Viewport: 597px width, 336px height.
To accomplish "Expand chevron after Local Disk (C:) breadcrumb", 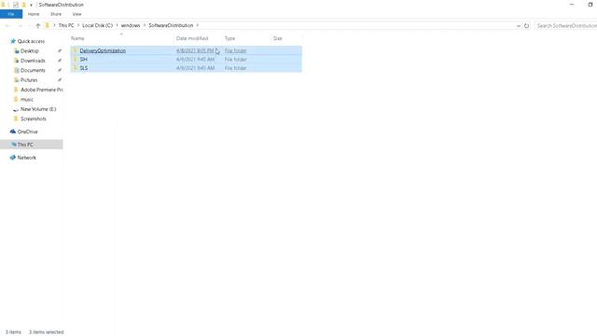I will [117, 25].
